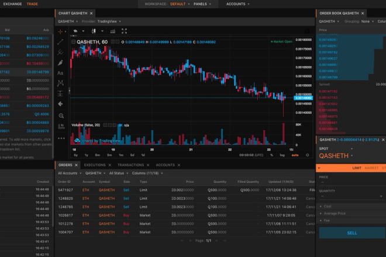386x257 pixels.
Task: Click order ID 5471927 row
Action: 186,190
